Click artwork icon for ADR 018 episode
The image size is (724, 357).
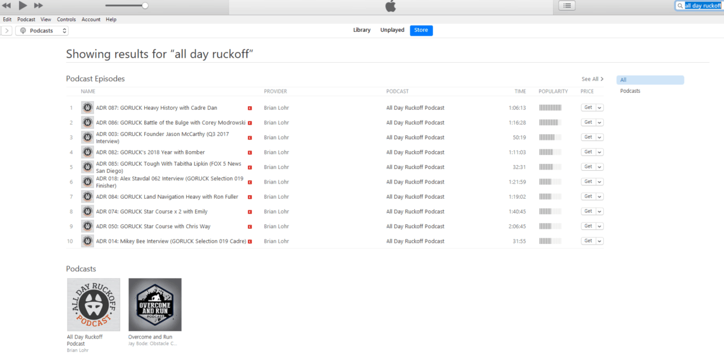[87, 182]
